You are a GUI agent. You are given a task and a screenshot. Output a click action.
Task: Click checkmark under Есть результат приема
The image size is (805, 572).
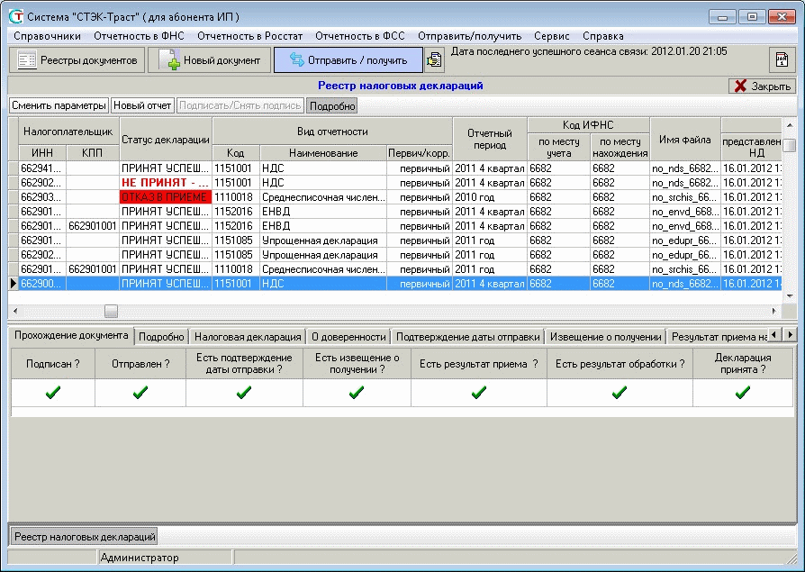click(478, 393)
